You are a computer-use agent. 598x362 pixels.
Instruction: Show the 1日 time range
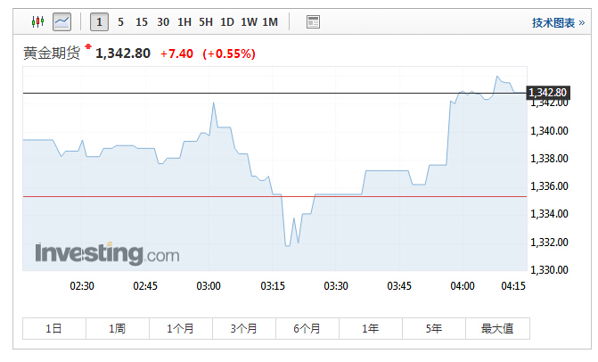[54, 329]
